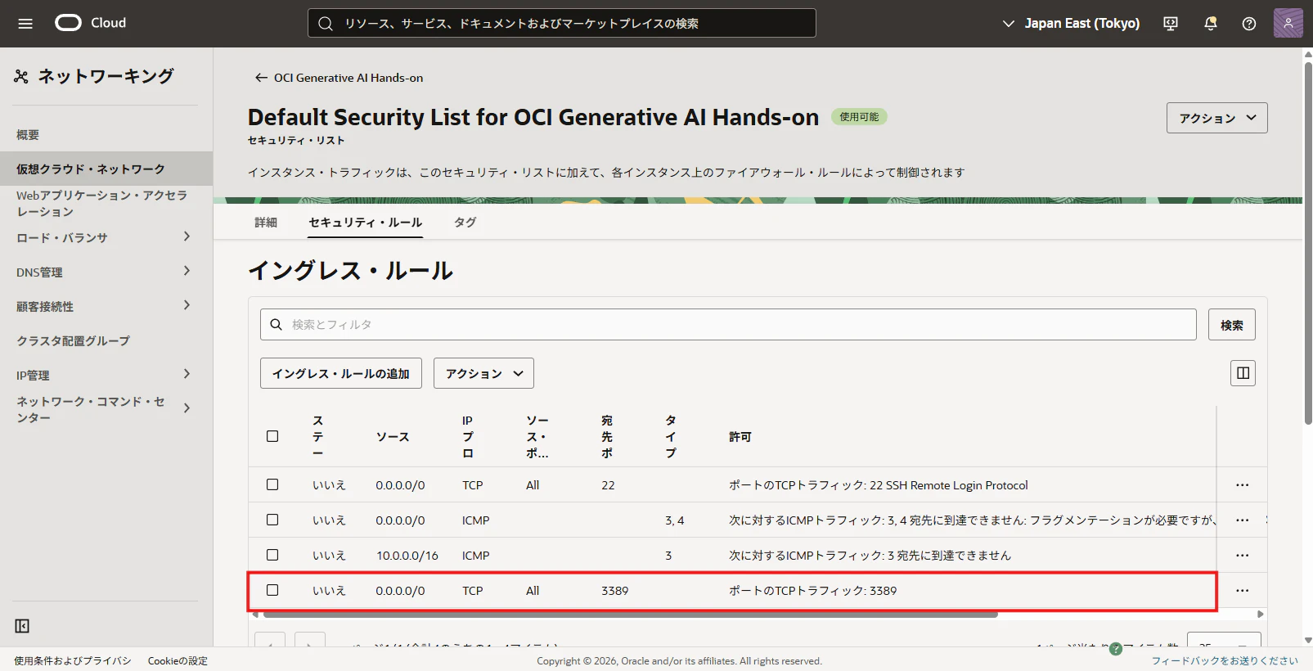Click the 使用可能 status badge
Viewport: 1313px width, 671px height.
click(859, 117)
